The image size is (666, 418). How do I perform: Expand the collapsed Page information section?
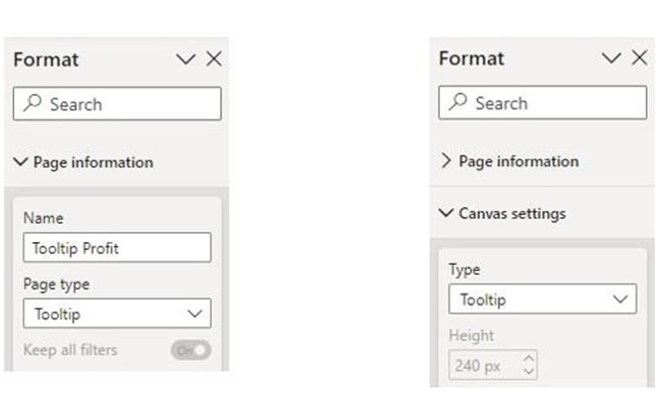tap(446, 161)
